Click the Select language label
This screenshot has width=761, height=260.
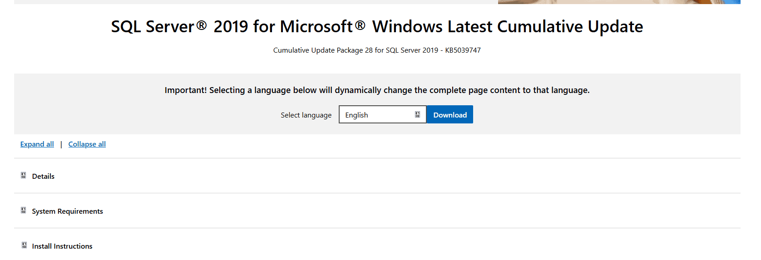coord(306,115)
